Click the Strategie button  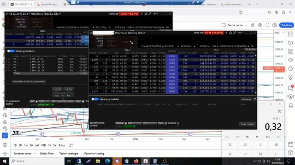coord(247,99)
